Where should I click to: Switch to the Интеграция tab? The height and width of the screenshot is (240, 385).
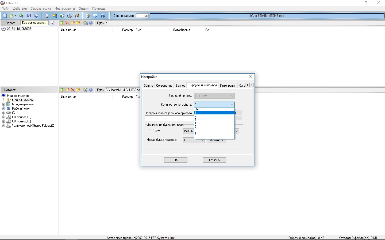click(x=228, y=86)
